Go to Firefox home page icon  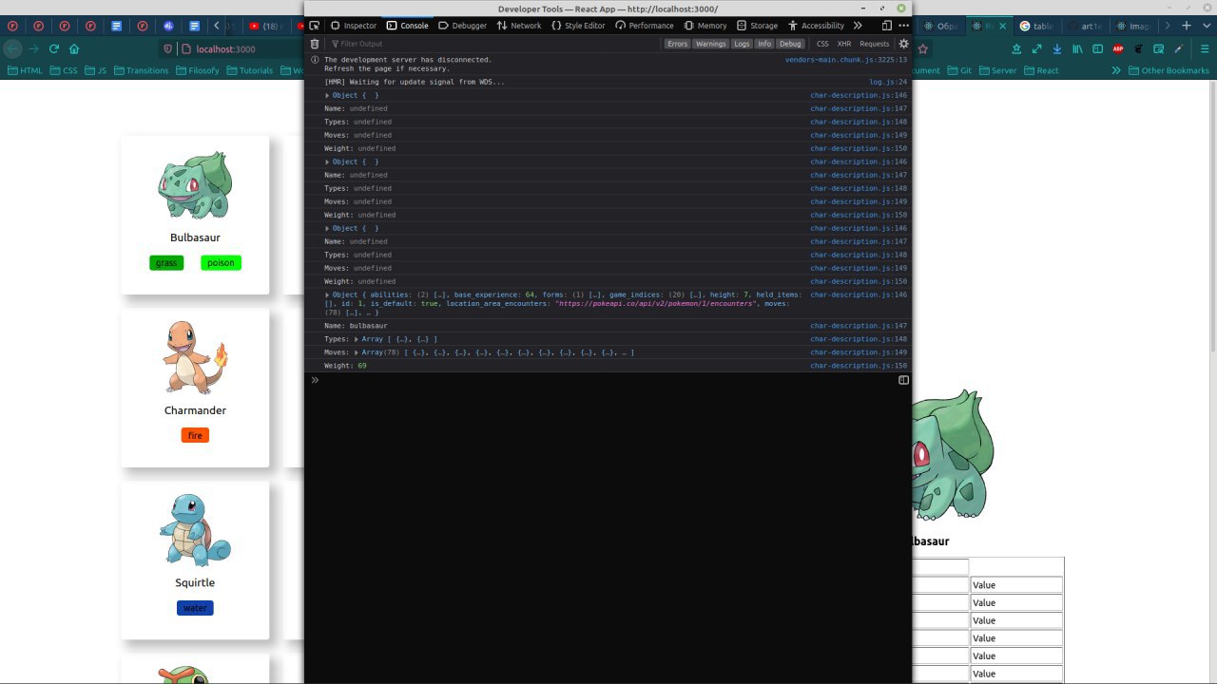(74, 48)
